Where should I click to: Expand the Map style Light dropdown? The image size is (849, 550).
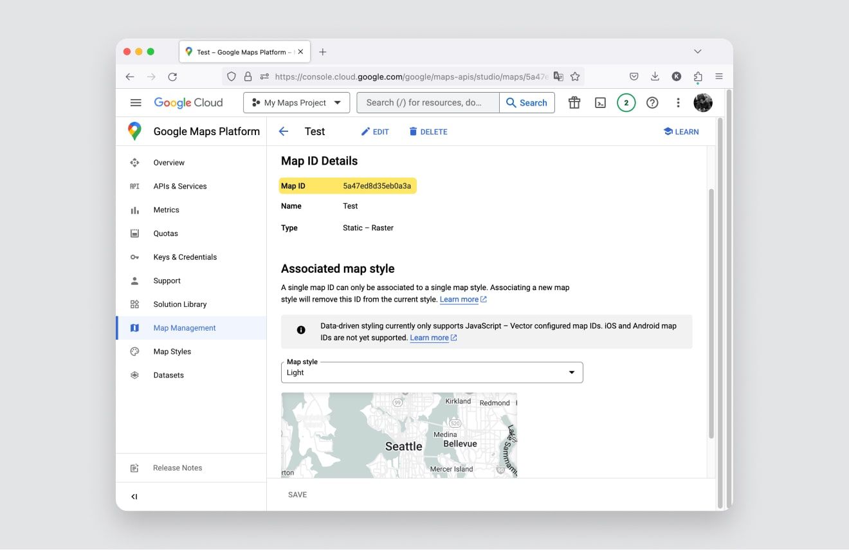(432, 372)
